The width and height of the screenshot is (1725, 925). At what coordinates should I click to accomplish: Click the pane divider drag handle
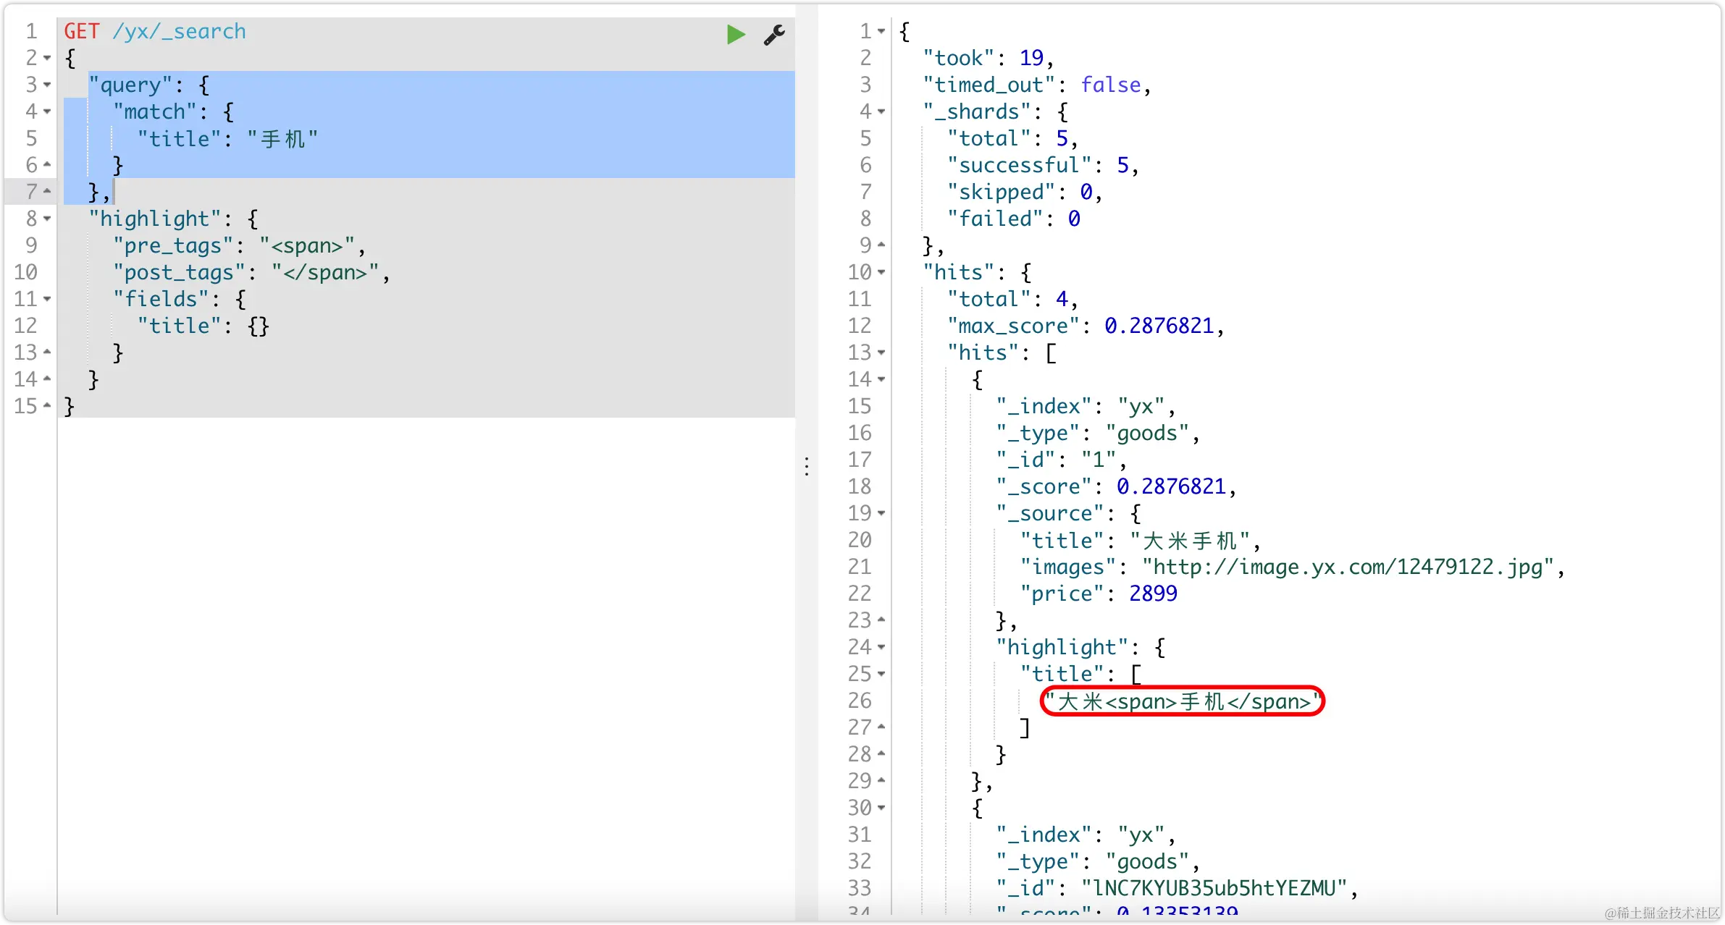tap(807, 466)
